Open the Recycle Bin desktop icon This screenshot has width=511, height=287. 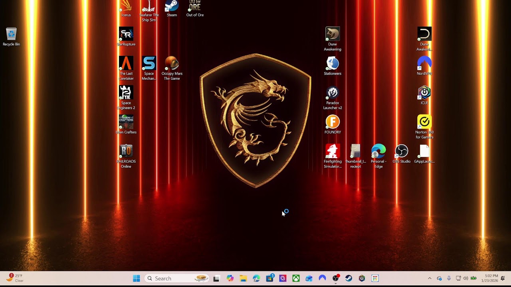(11, 37)
